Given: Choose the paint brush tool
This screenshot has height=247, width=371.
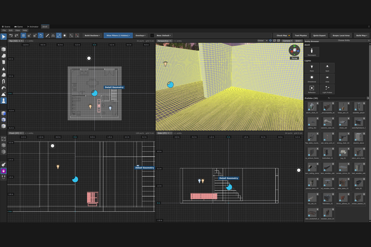Looking at the screenshot, I should 3,165.
